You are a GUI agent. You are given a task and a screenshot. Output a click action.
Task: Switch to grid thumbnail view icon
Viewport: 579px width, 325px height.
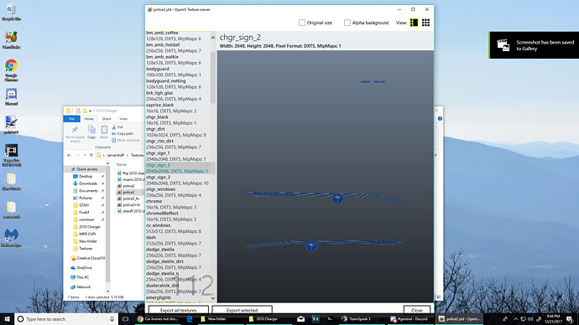tap(425, 23)
